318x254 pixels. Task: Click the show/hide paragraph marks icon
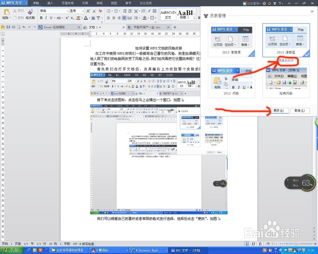click(149, 11)
